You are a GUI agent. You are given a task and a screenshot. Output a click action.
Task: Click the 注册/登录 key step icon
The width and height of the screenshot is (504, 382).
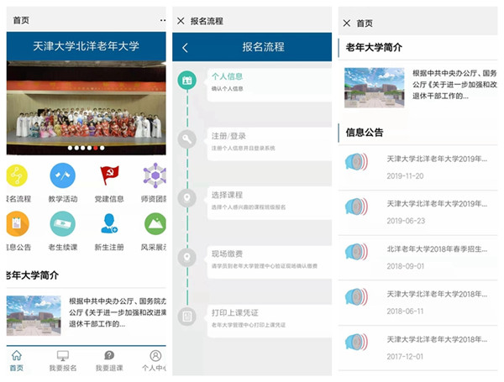click(x=187, y=139)
